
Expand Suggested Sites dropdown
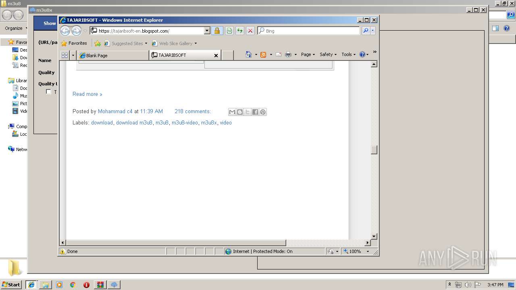(x=146, y=43)
